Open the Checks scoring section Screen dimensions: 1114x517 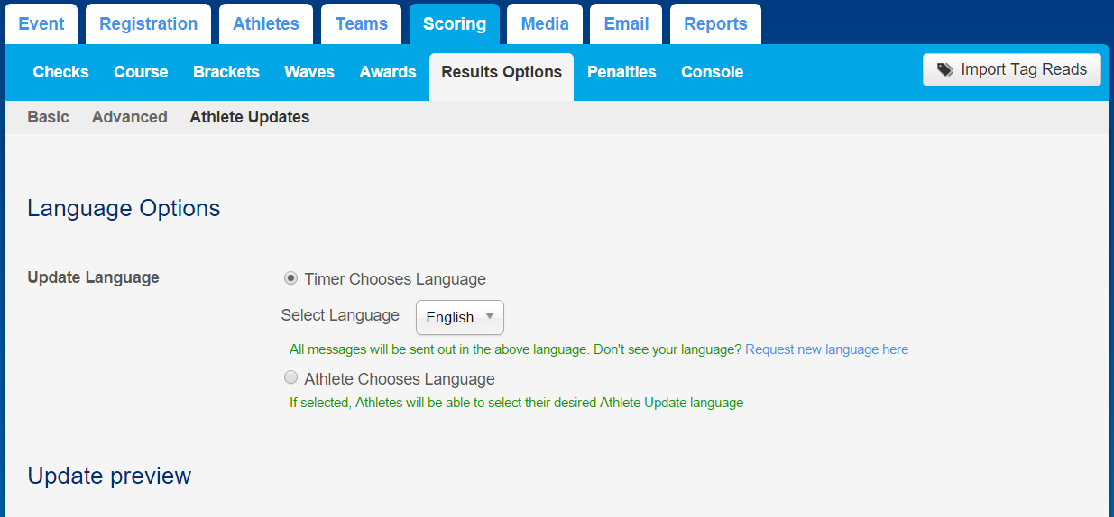pos(61,72)
